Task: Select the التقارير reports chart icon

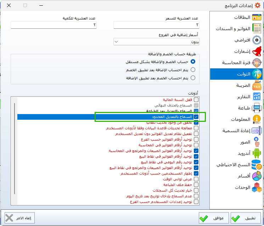Action: point(257,97)
